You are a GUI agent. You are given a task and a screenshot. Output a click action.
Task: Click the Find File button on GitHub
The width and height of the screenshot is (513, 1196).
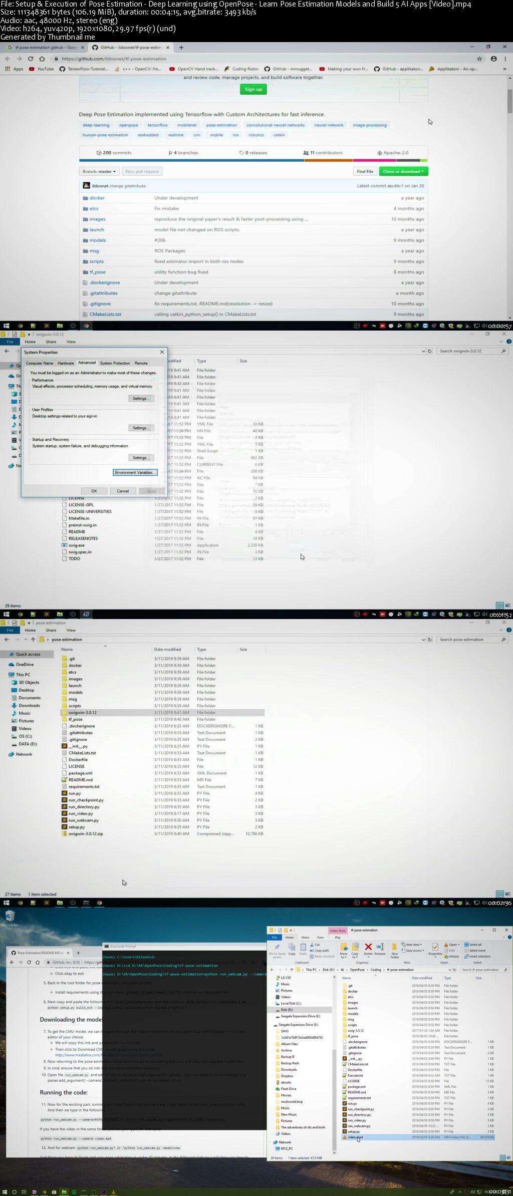click(x=365, y=171)
